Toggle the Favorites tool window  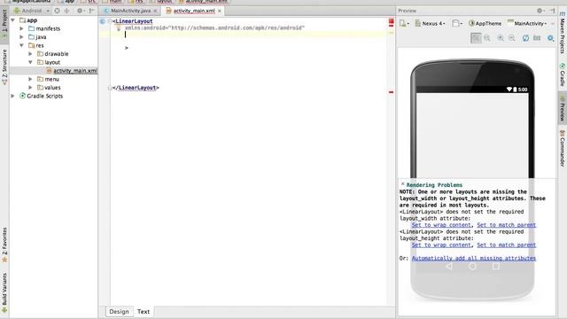4,245
